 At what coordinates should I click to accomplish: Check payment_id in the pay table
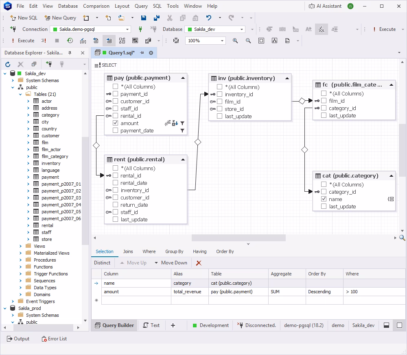(x=116, y=94)
